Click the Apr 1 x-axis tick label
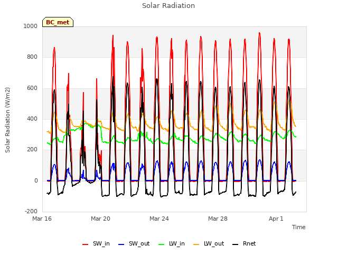Viewport: 338px width, 254px height. click(276, 219)
